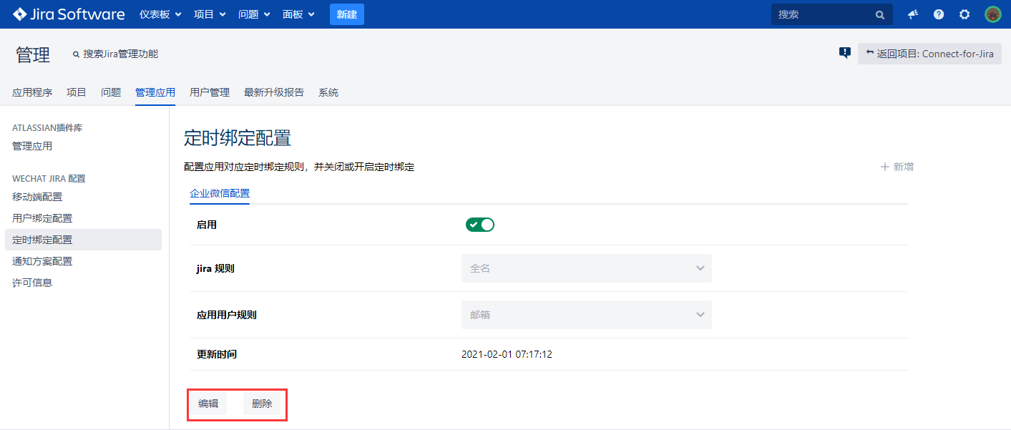Click the 新建 create button
This screenshot has height=430, width=1011.
click(346, 14)
